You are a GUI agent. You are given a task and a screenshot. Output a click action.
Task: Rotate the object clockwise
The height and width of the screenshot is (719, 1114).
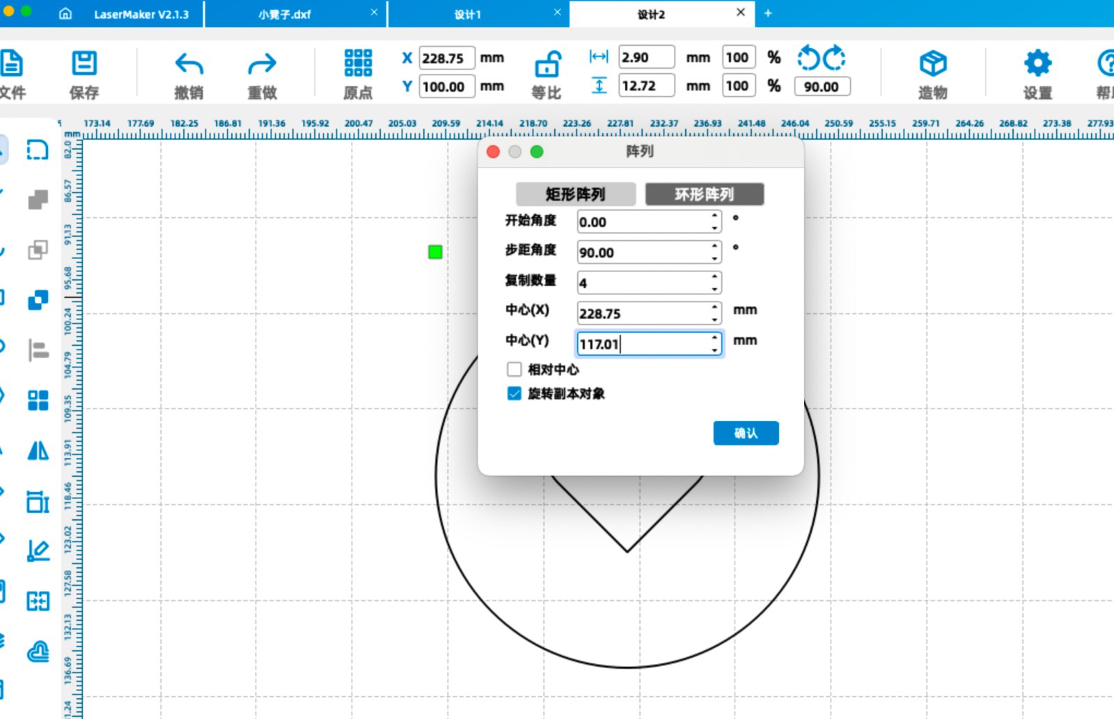pyautogui.click(x=834, y=58)
